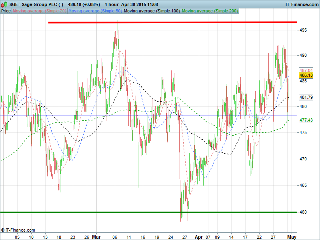
Task: Select the red resistance line
Action: (x=172, y=22)
